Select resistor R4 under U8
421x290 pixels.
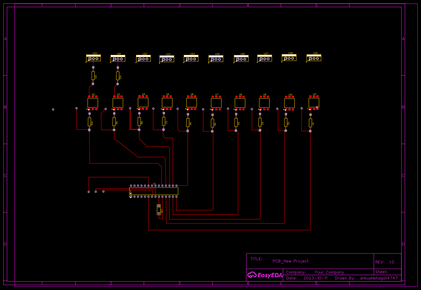tap(236, 123)
